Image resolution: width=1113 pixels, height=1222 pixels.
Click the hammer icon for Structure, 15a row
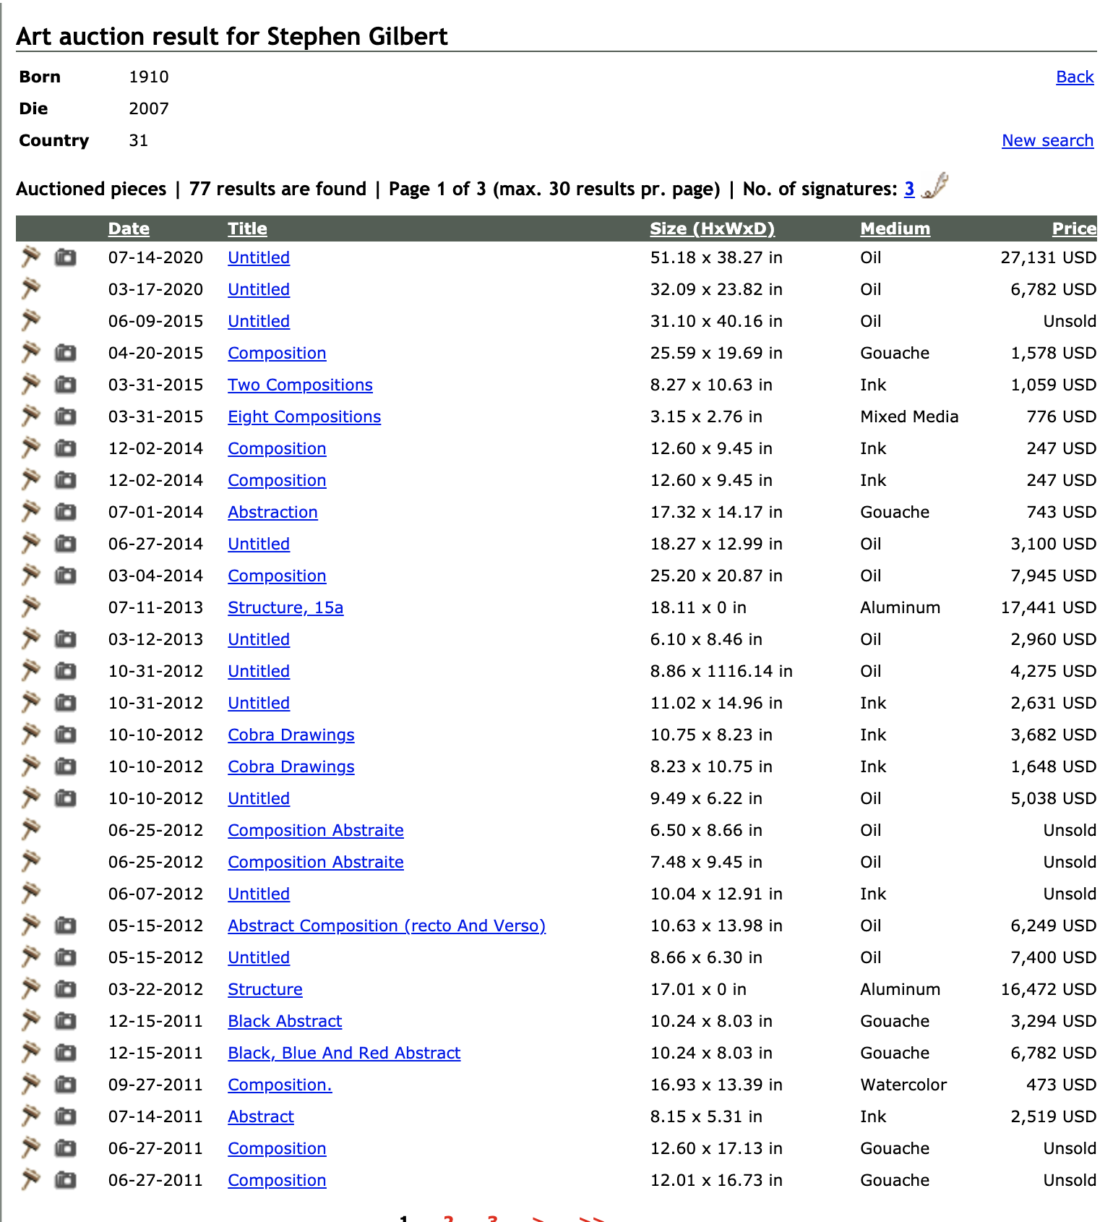[30, 607]
